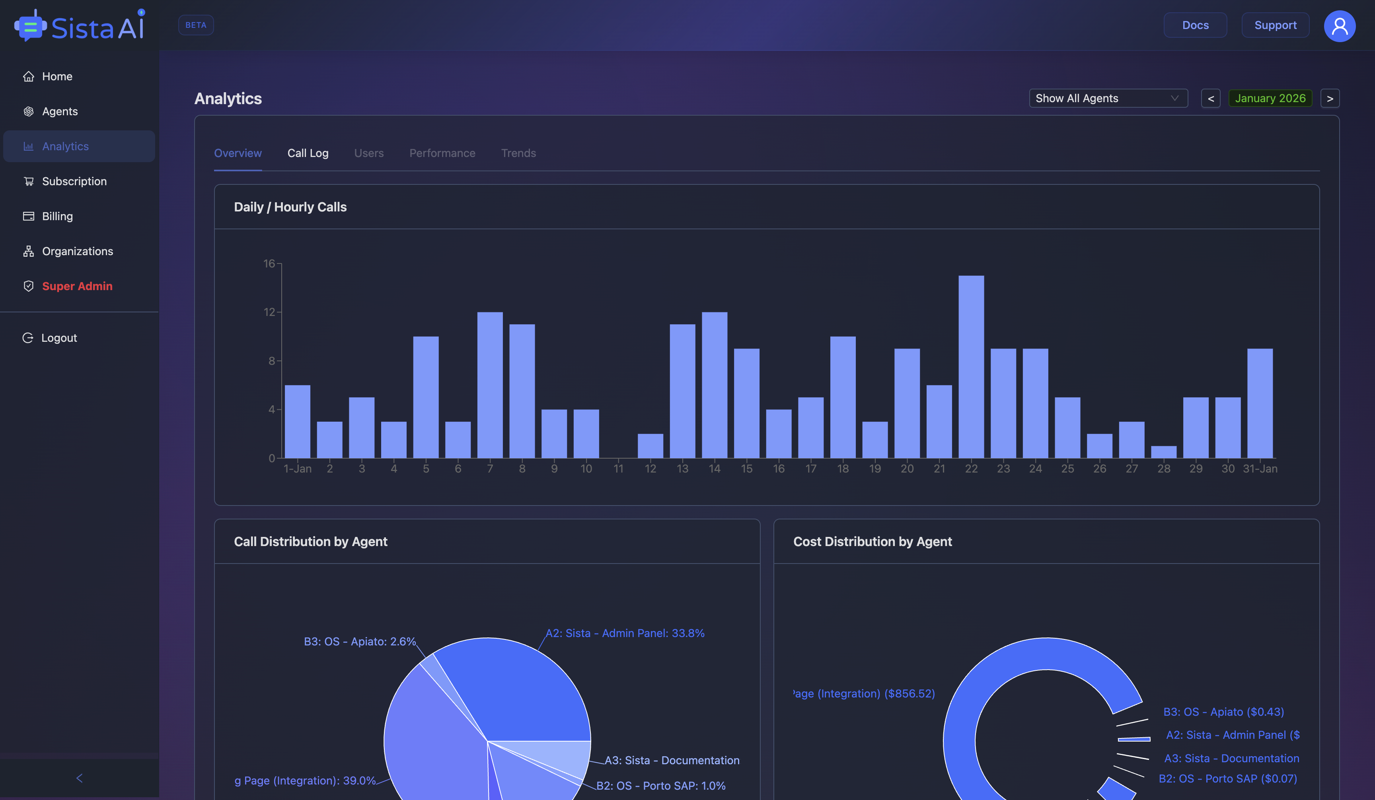Viewport: 1375px width, 800px height.
Task: Open the Show All Agents dropdown
Action: (1108, 98)
